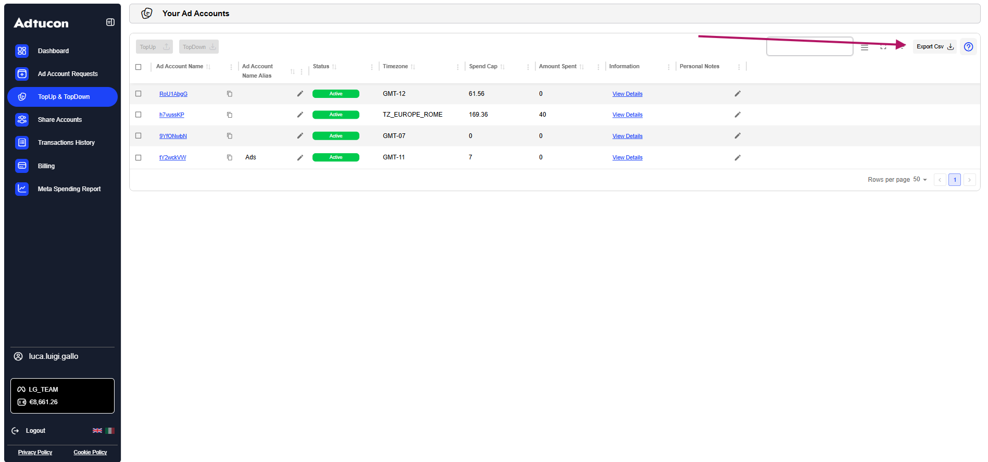The image size is (988, 462).
Task: Go to Transactions History in the sidebar
Action: point(66,143)
